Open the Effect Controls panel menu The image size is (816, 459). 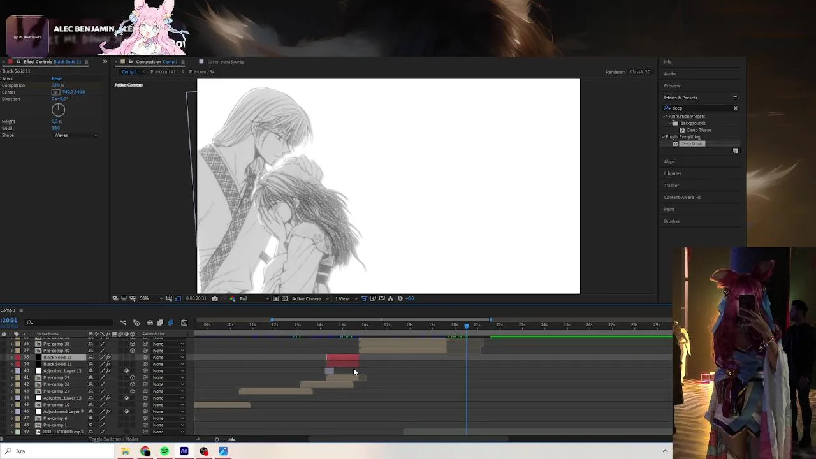click(x=86, y=62)
